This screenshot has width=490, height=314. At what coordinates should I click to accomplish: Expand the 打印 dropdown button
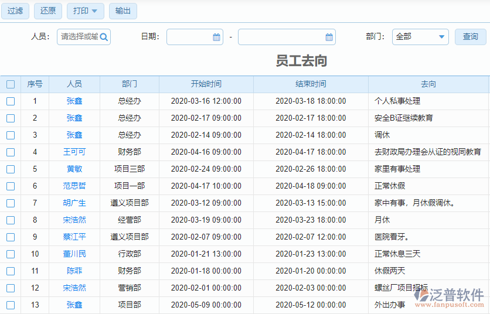(86, 11)
